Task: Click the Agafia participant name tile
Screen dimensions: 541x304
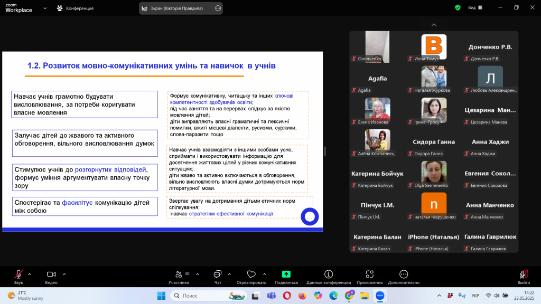Action: point(377,79)
